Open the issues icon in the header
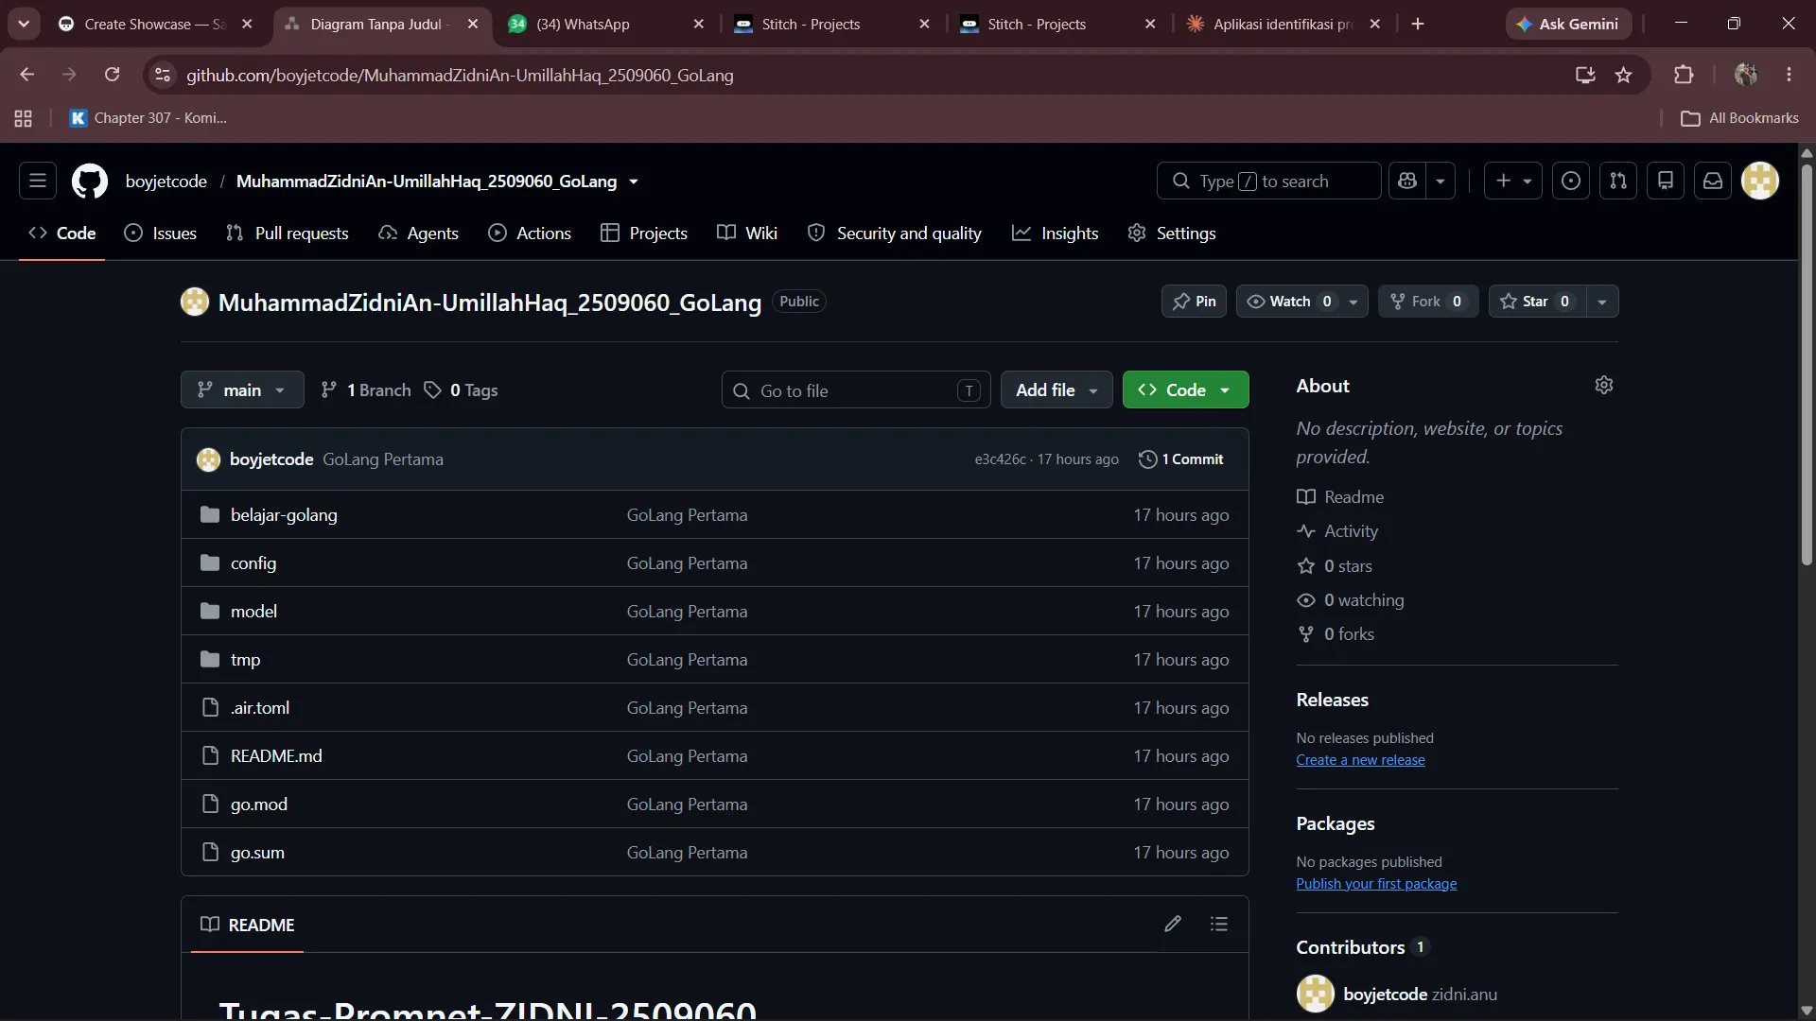The width and height of the screenshot is (1816, 1021). pos(1571,181)
